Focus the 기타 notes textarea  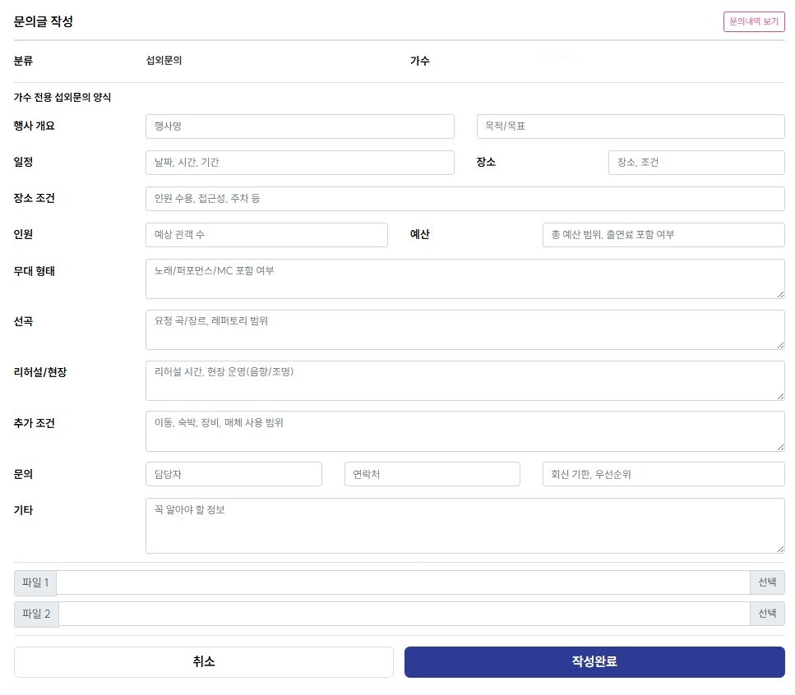tap(465, 526)
